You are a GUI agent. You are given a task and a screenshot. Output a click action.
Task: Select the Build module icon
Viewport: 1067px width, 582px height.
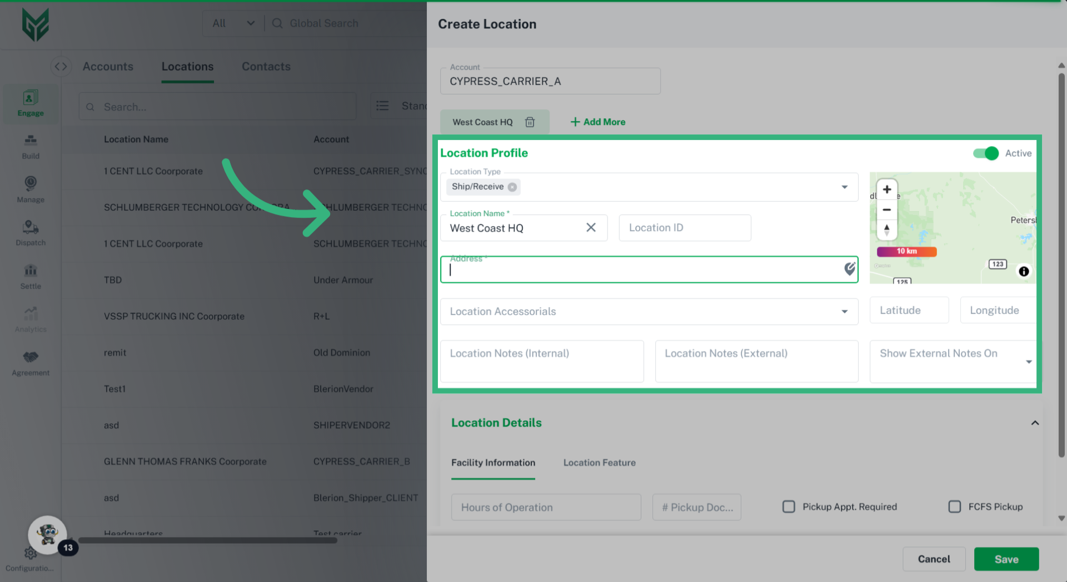point(30,146)
